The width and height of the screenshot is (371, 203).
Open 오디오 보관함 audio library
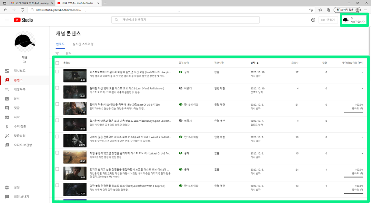pos(25,145)
